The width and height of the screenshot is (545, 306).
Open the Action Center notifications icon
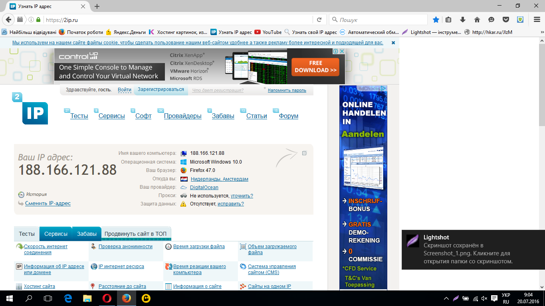[494, 298]
